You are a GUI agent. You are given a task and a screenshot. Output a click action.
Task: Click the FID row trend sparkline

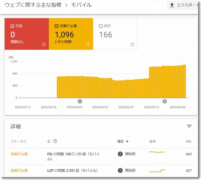pyautogui.click(x=157, y=152)
